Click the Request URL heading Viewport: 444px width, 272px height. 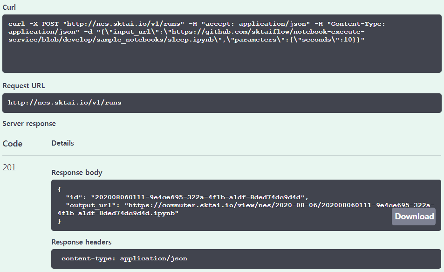point(24,86)
